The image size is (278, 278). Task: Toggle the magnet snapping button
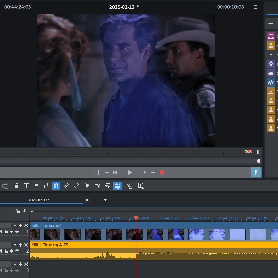tap(56, 186)
